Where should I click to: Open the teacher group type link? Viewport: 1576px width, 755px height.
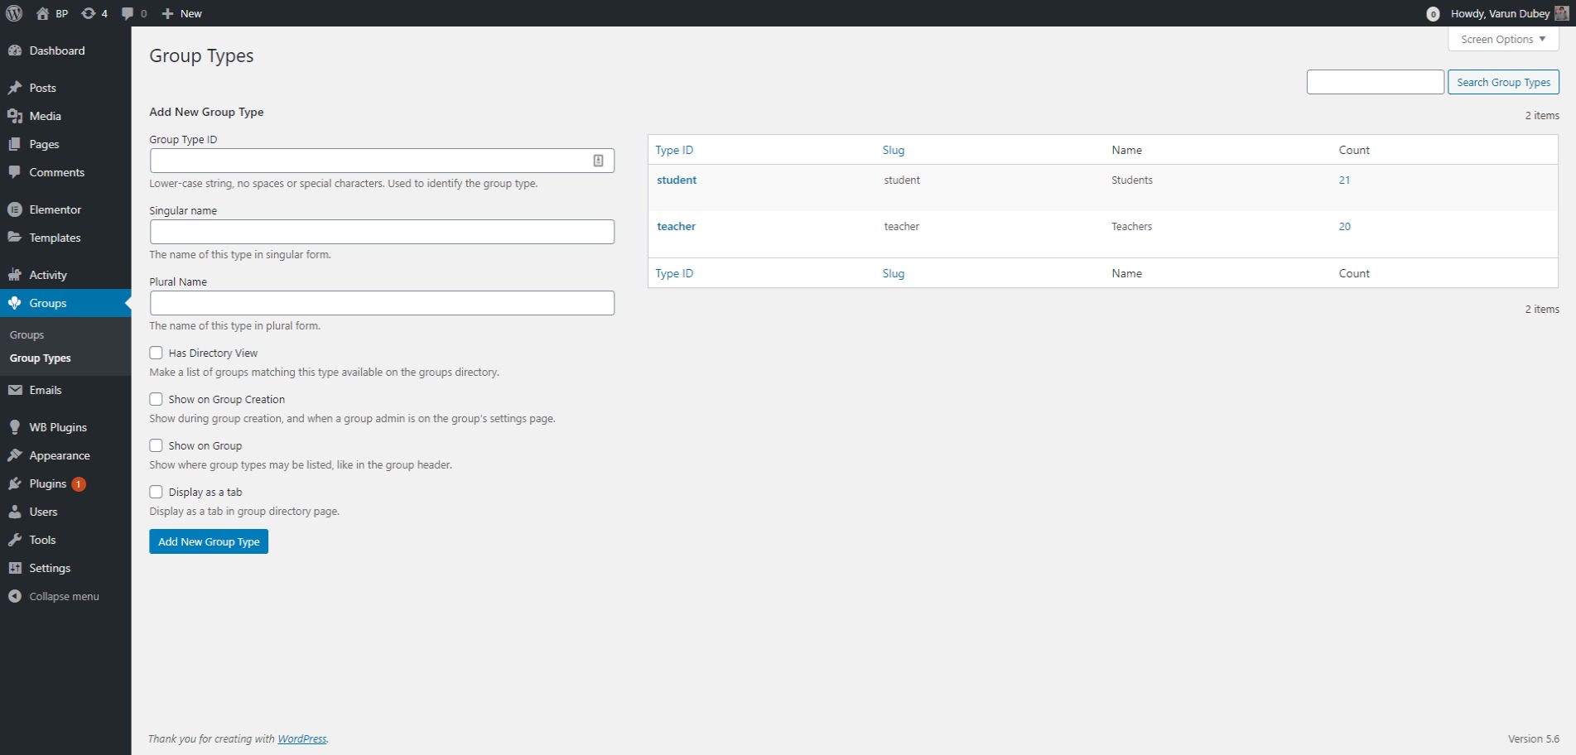point(677,226)
